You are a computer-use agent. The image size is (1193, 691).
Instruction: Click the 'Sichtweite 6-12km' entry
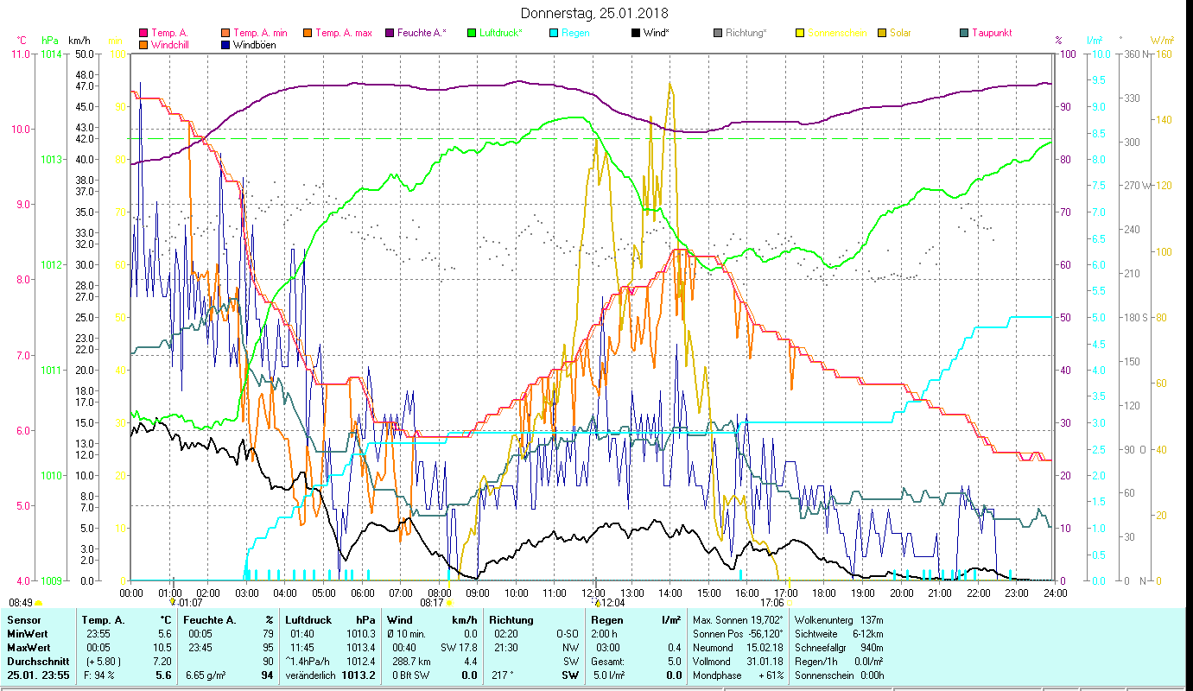837,634
